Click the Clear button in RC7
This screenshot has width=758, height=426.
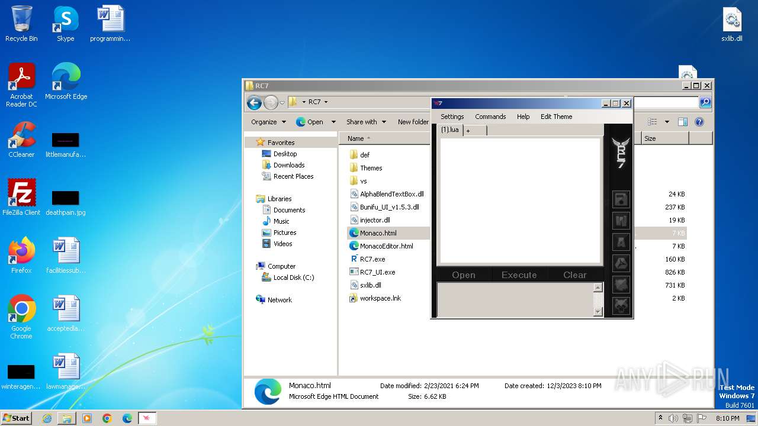(x=574, y=275)
